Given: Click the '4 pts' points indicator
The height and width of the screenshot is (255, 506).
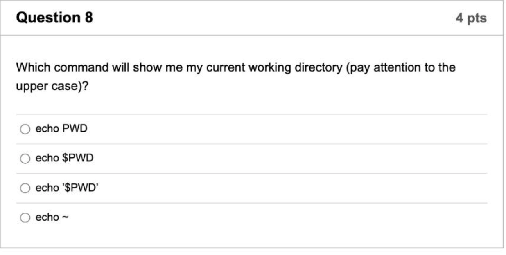Looking at the screenshot, I should (x=471, y=18).
